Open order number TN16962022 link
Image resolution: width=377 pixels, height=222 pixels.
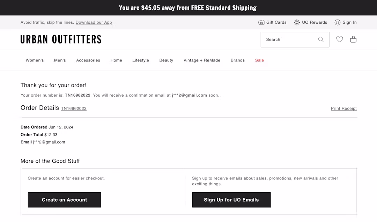coord(74,109)
